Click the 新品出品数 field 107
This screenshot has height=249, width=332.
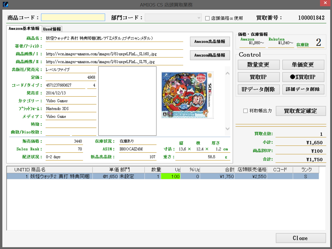(x=138, y=157)
